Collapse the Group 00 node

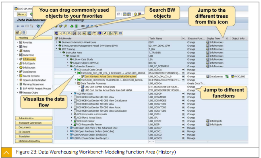[64, 56]
